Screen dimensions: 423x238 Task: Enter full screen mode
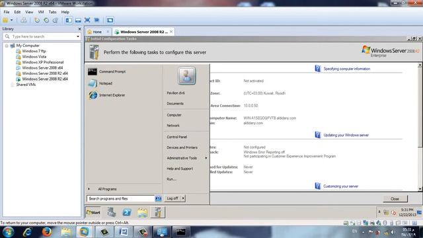click(87, 20)
